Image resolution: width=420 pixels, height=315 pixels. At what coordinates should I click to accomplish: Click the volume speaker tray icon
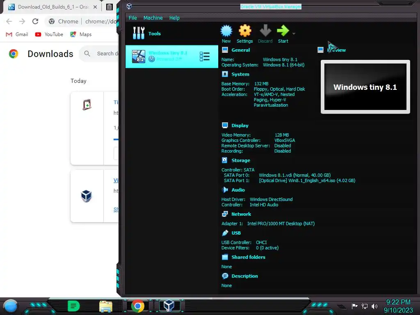[x=374, y=306]
